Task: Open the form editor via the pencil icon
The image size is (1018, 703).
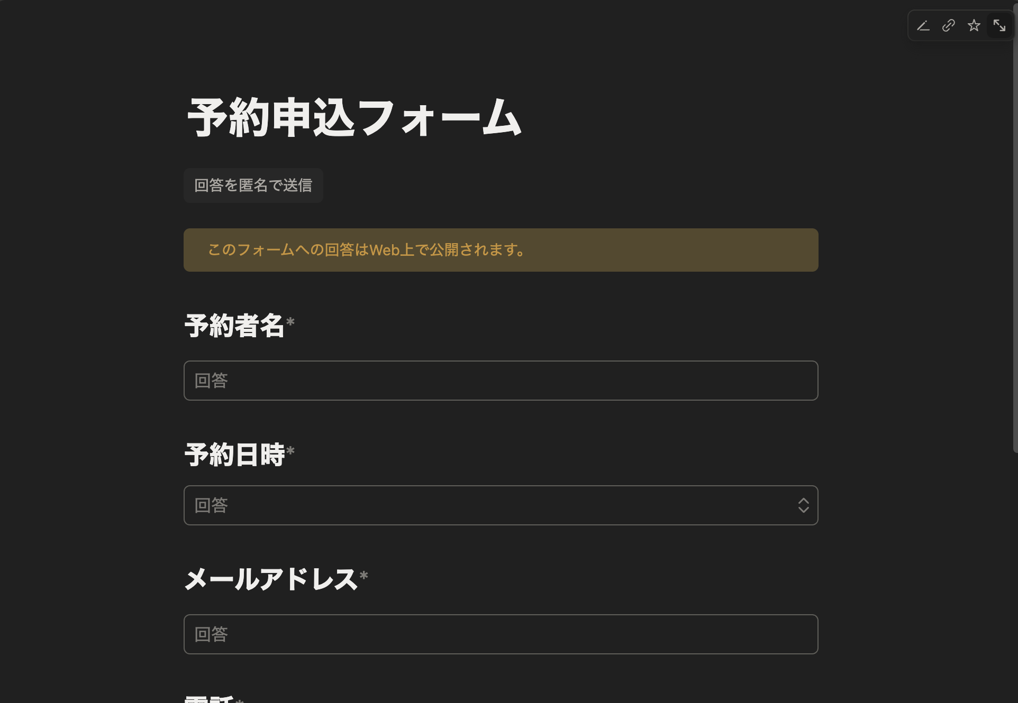Action: pos(923,25)
